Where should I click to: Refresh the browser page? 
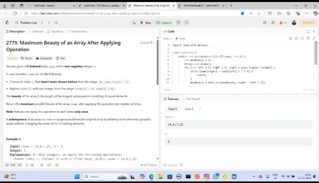pos(15,13)
